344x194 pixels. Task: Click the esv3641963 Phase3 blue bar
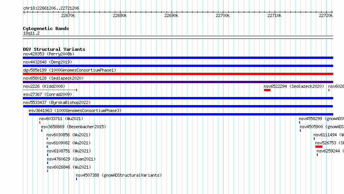[181, 114]
